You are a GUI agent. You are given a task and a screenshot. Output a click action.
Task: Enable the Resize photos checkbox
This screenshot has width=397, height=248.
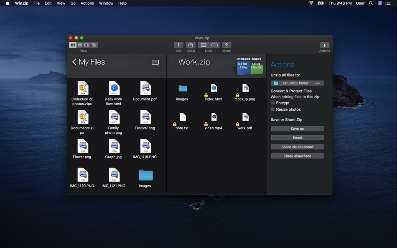[273, 109]
